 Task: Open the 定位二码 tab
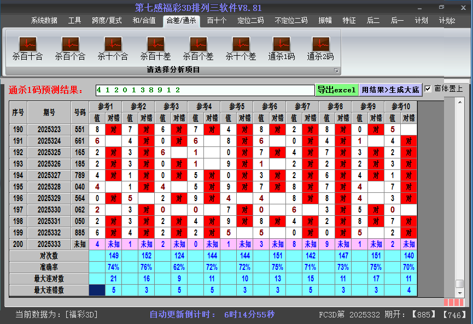tap(250, 21)
